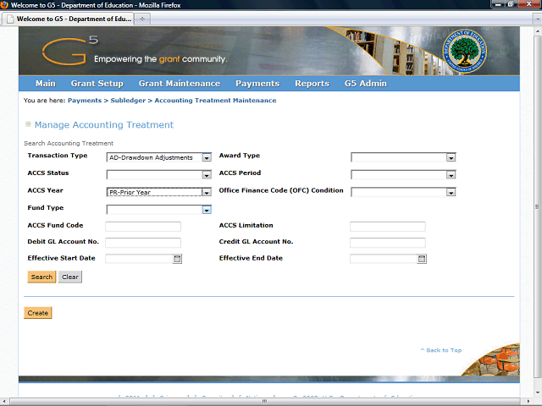Focus the Effective End Date field
This screenshot has width=542, height=406.
[384, 259]
